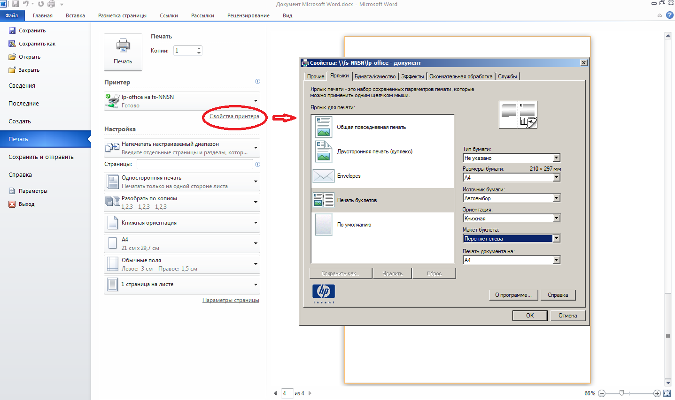The width and height of the screenshot is (675, 400).
Task: Select Общая повседневная печать shortcut
Action: (x=383, y=127)
